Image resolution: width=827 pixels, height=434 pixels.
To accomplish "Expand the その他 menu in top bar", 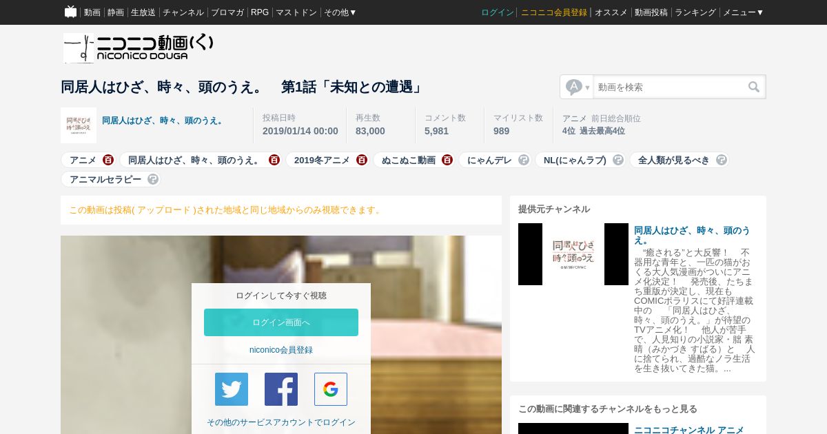I will (x=340, y=12).
